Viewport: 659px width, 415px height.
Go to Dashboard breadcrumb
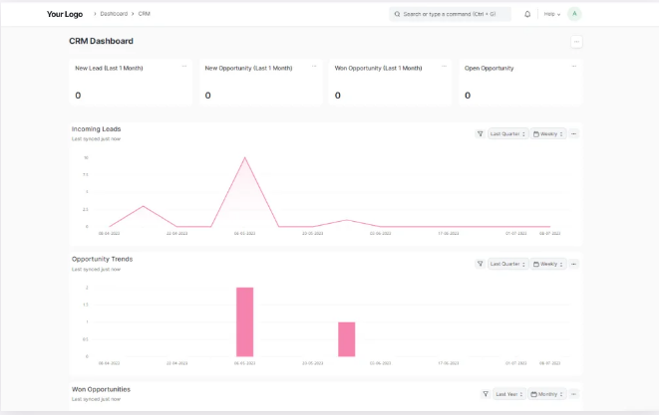point(114,14)
